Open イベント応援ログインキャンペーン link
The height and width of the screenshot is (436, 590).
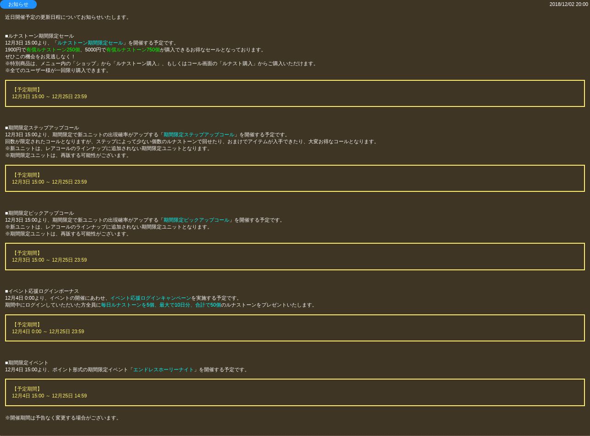pos(151,298)
